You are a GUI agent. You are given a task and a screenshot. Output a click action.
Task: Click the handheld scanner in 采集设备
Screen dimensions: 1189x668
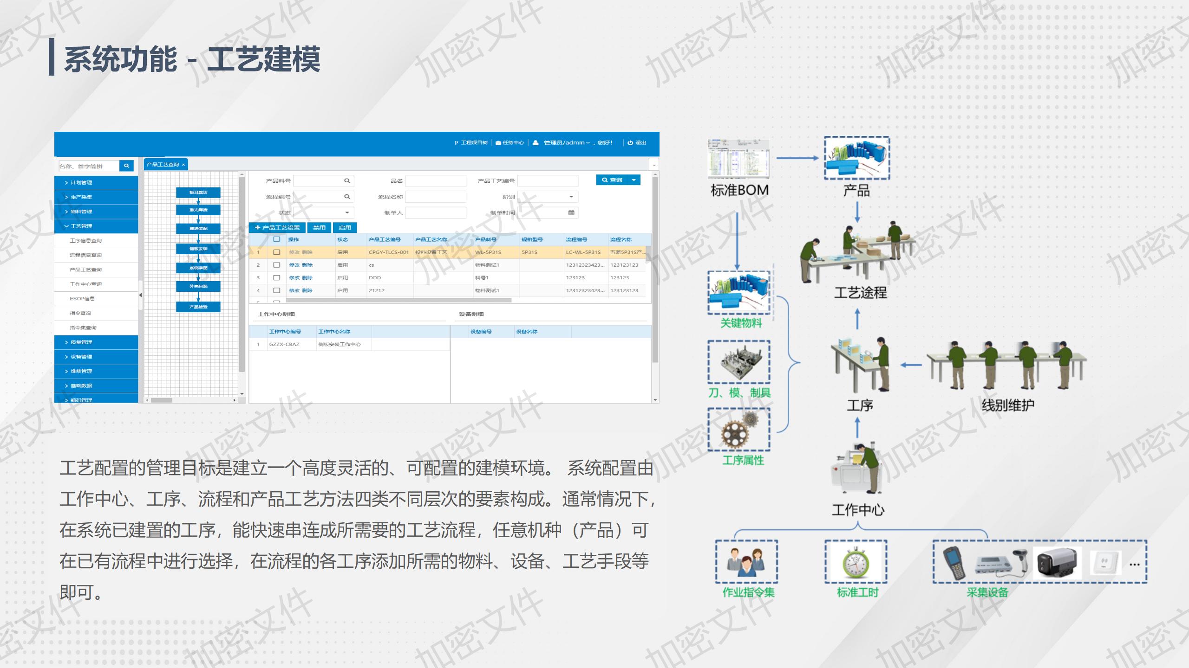[x=955, y=562]
